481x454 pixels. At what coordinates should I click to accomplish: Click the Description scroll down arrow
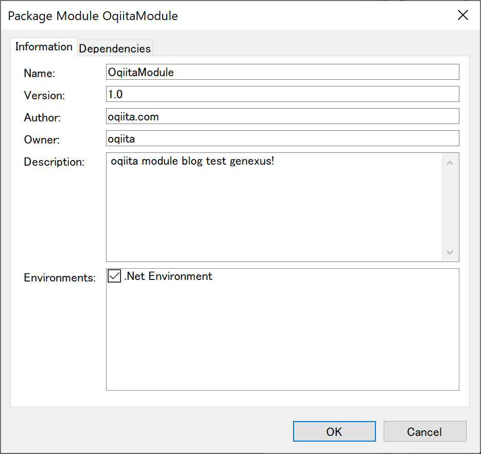[x=450, y=252]
